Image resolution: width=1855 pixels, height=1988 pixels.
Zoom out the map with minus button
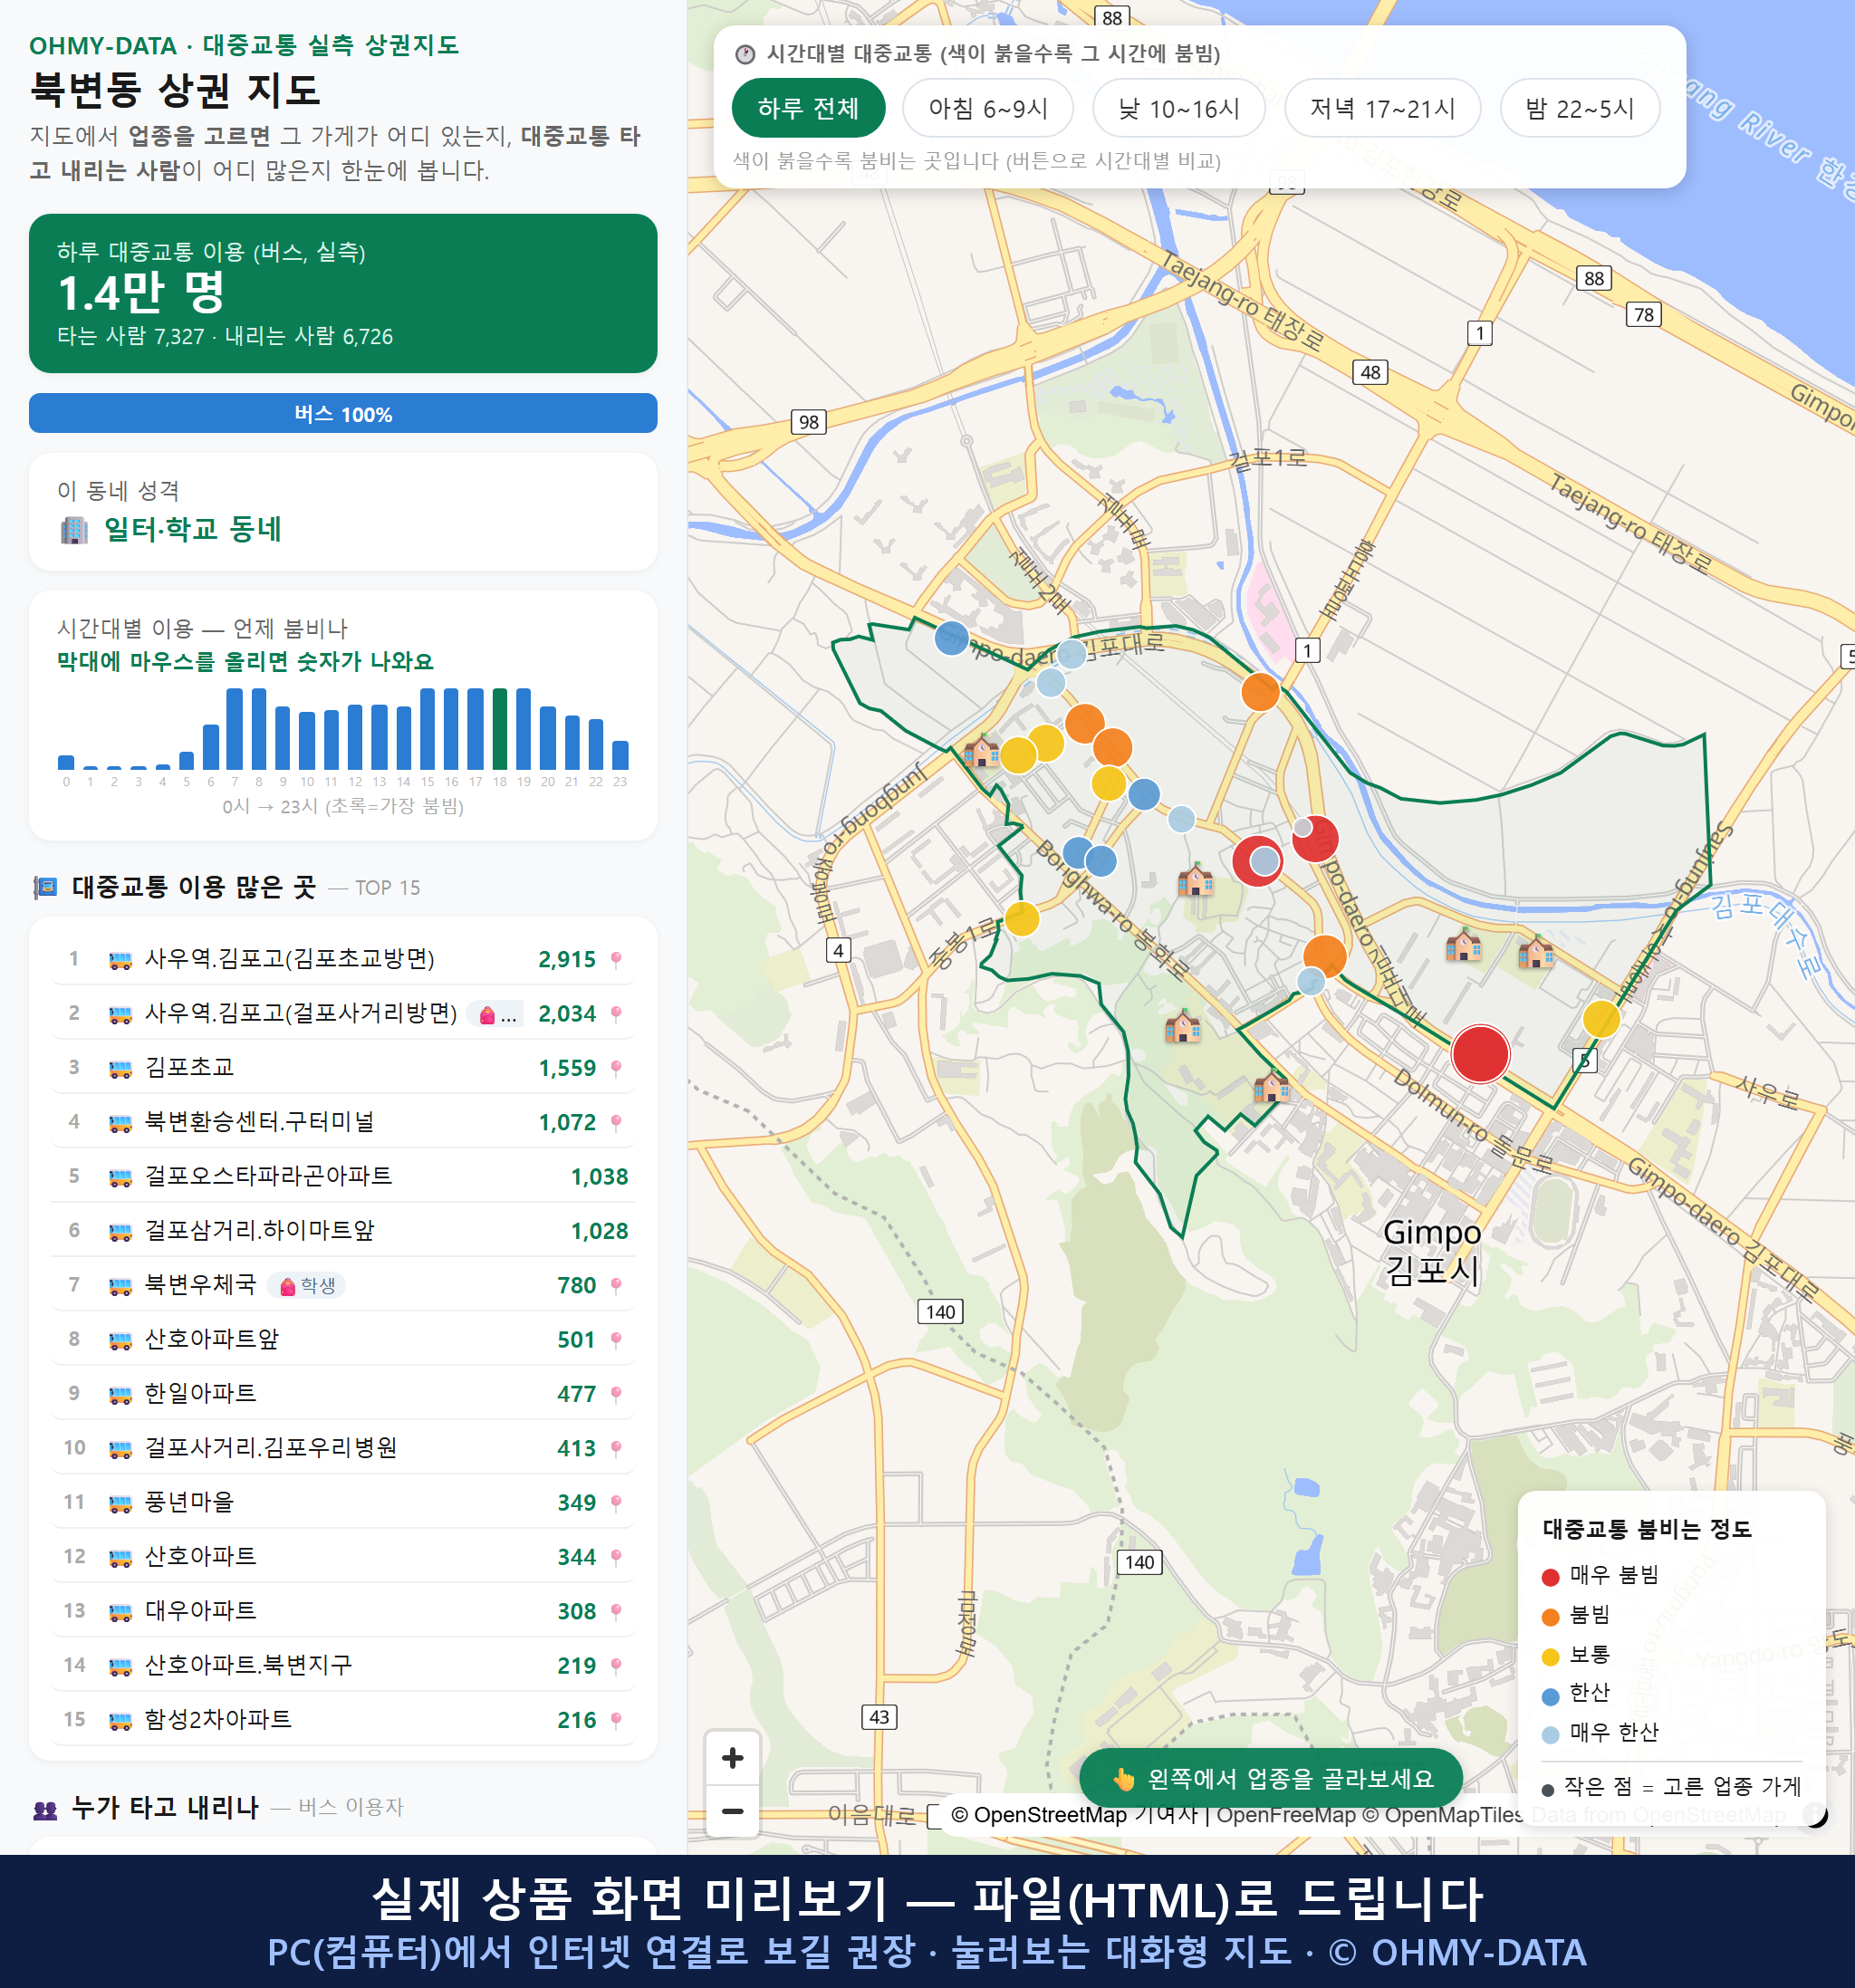pos(732,1811)
